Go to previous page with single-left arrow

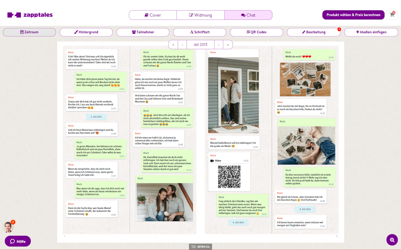pyautogui.click(x=182, y=44)
